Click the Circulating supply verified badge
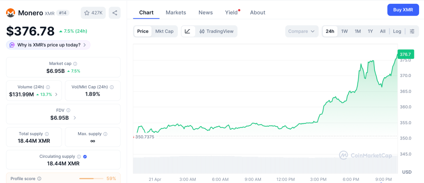 coord(85,157)
